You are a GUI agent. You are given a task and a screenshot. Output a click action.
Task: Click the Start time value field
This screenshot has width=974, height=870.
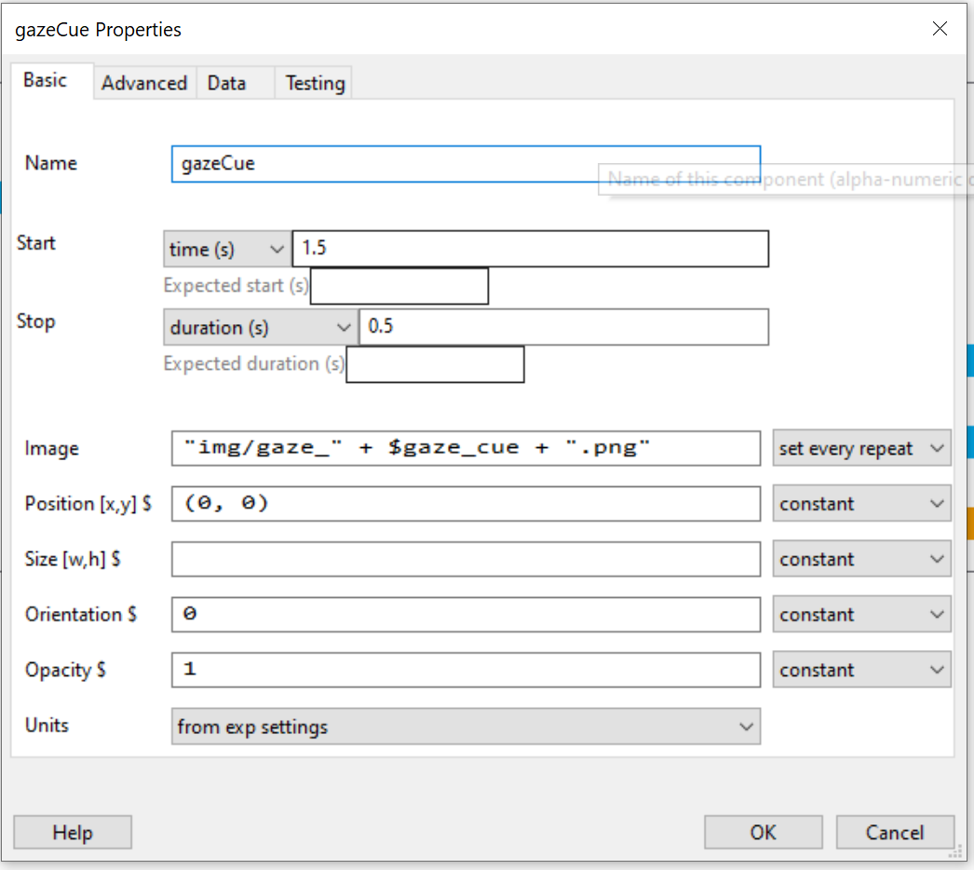[530, 250]
